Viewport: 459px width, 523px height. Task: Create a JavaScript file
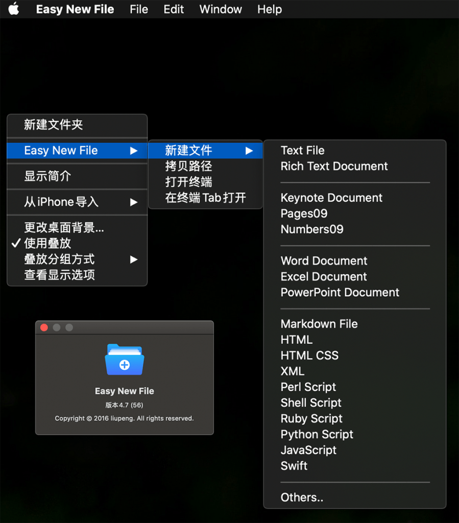coord(355,450)
